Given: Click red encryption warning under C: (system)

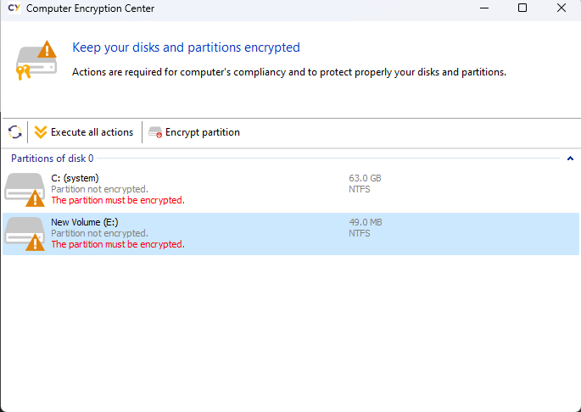Looking at the screenshot, I should click(118, 201).
